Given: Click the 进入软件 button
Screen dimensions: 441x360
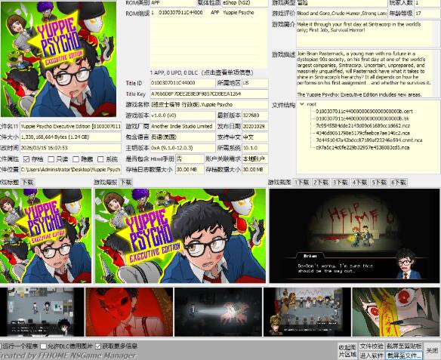Looking at the screenshot, I should [x=372, y=355].
